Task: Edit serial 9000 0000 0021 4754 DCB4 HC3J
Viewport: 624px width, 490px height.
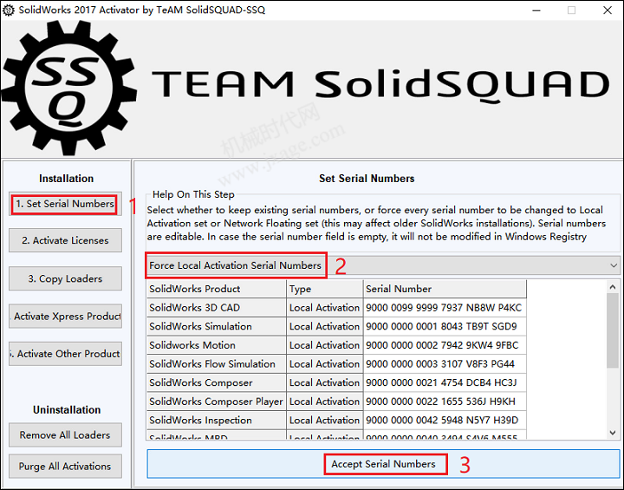Action: (x=445, y=382)
